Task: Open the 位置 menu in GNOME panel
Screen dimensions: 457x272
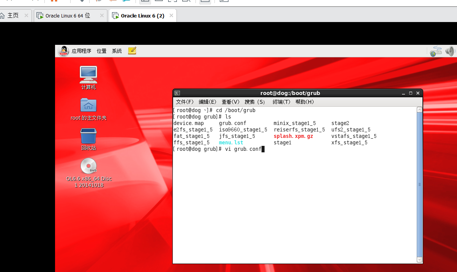Action: tap(101, 51)
